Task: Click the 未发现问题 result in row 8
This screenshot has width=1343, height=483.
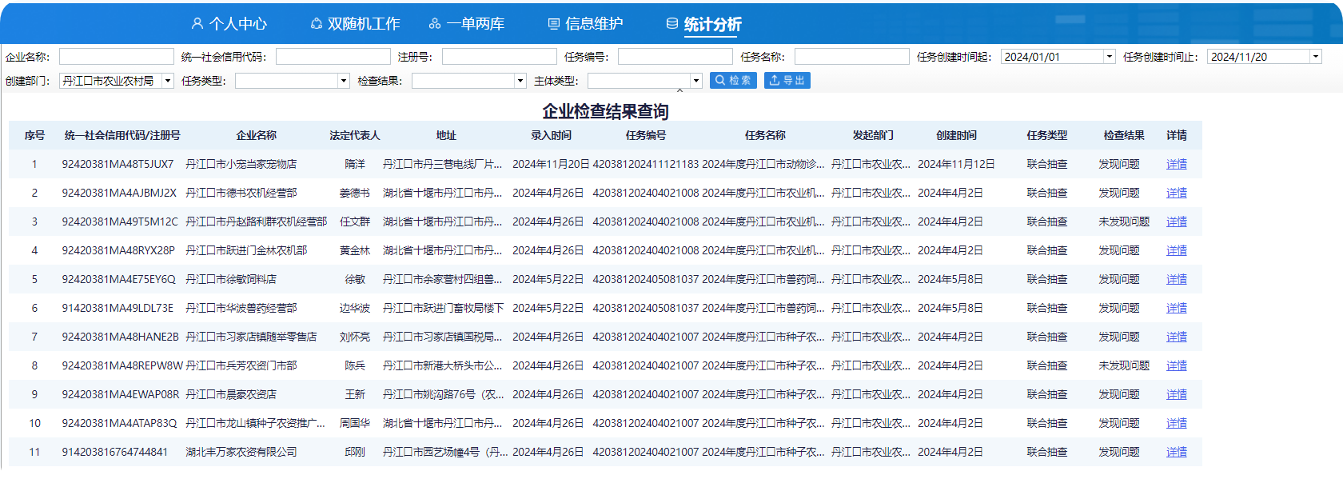Action: click(1124, 365)
